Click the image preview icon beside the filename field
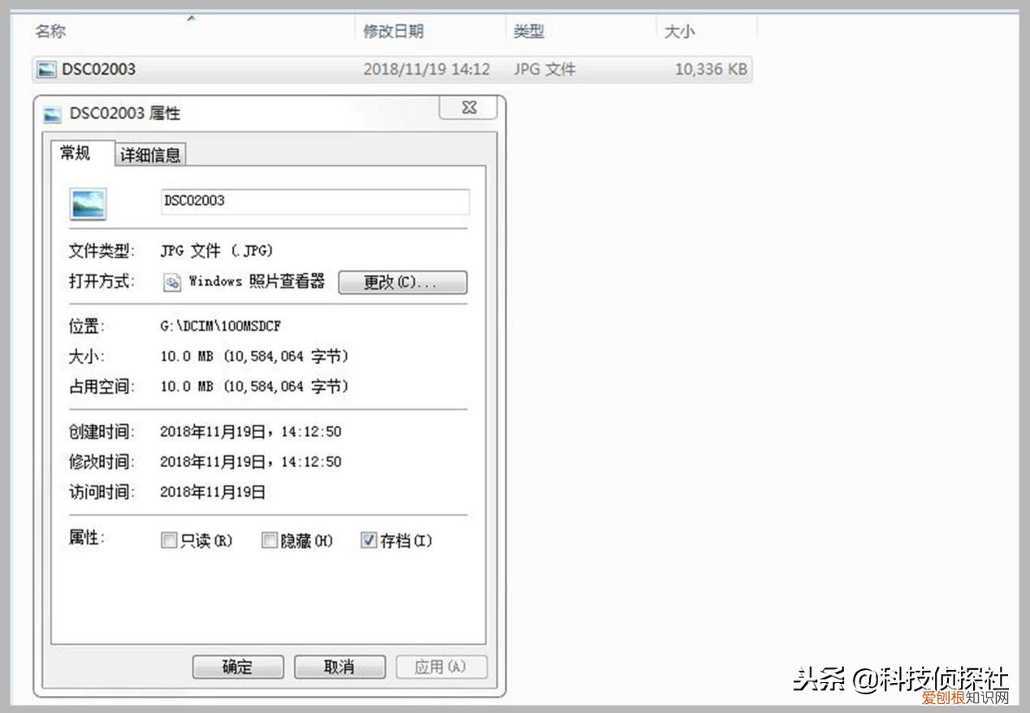This screenshot has width=1030, height=713. pos(88,203)
